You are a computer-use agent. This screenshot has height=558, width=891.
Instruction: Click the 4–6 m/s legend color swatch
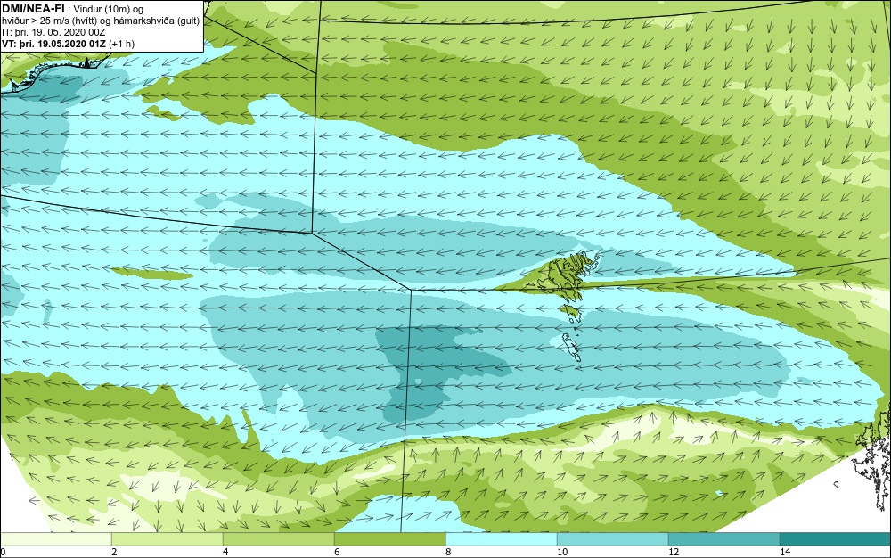click(278, 539)
